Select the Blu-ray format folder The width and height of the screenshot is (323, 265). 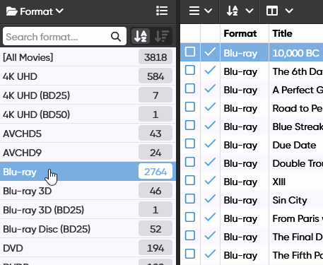click(x=88, y=172)
